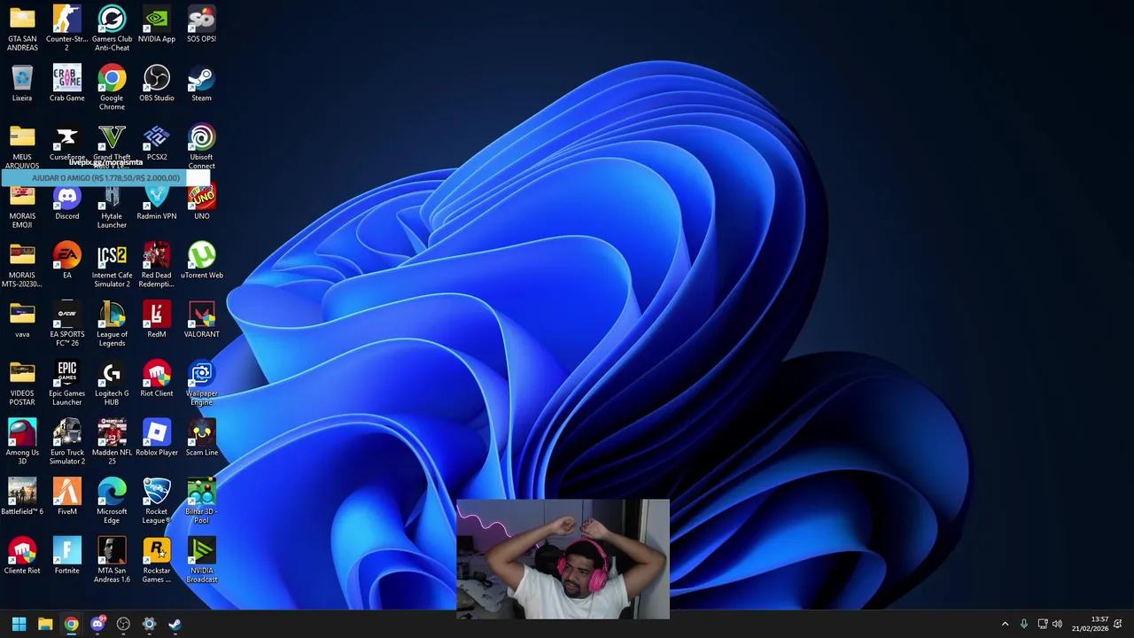Open Euro Truck Simulator 2 shortcut
Screen dimensions: 1134x638
66,442
